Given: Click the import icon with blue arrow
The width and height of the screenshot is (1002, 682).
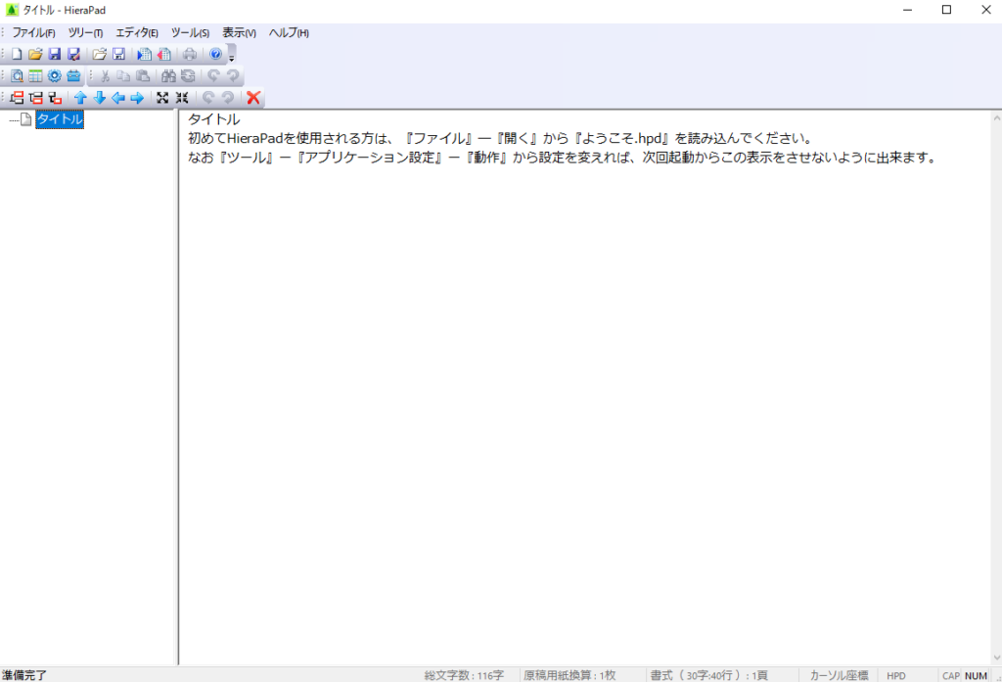Looking at the screenshot, I should pyautogui.click(x=145, y=55).
